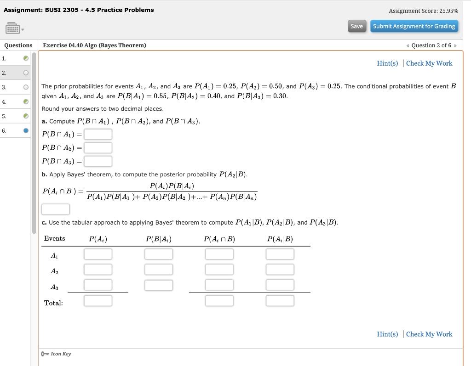Click the partial-credit status icon beside question 1
Viewport: 471px width, 366px height.
pos(26,59)
